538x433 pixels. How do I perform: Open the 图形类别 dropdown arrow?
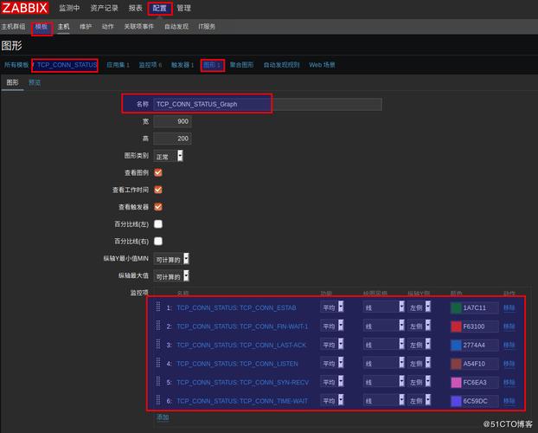click(180, 156)
